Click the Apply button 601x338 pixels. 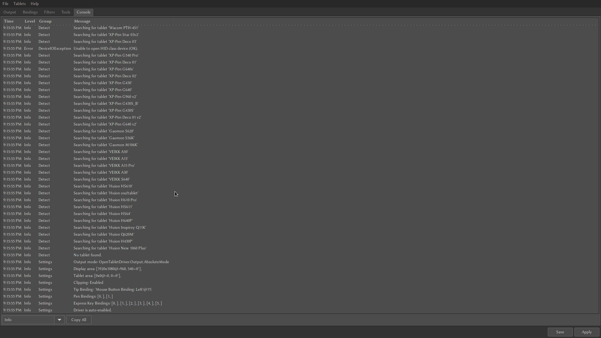pos(586,332)
